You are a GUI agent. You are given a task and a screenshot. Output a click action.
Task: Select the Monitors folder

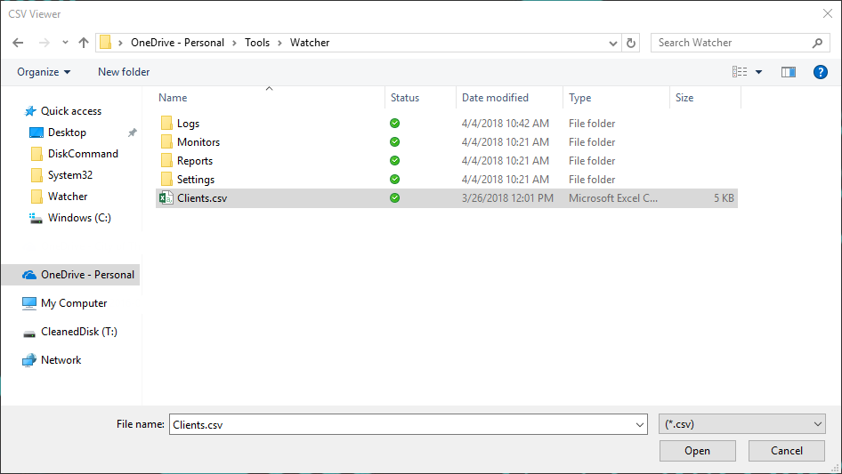point(198,142)
